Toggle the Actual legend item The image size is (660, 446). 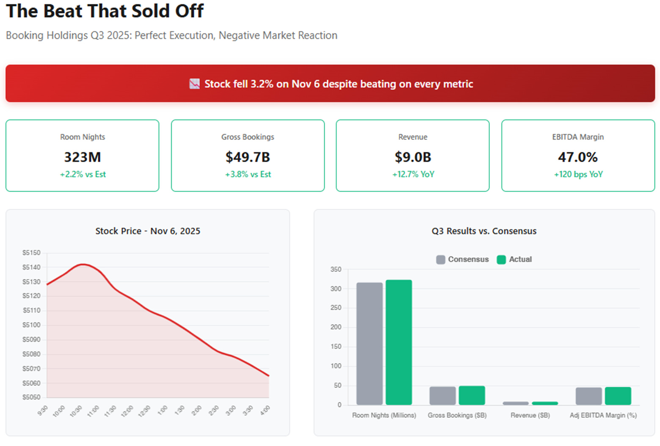(514, 259)
